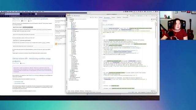The height and width of the screenshot is (110, 196).
Task: Click the editor and preview split icon
Action: [153, 19]
